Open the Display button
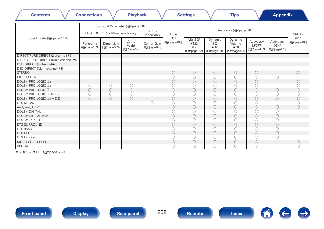Screen dimensions: 324x229 click(81, 213)
